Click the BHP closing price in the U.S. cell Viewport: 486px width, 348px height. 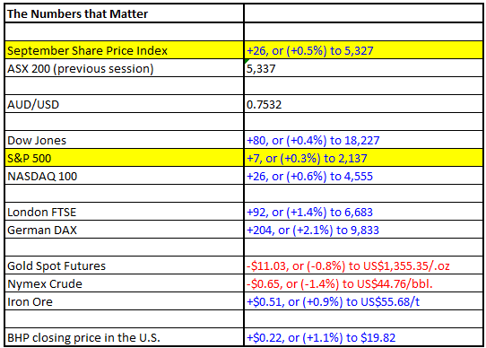point(125,337)
